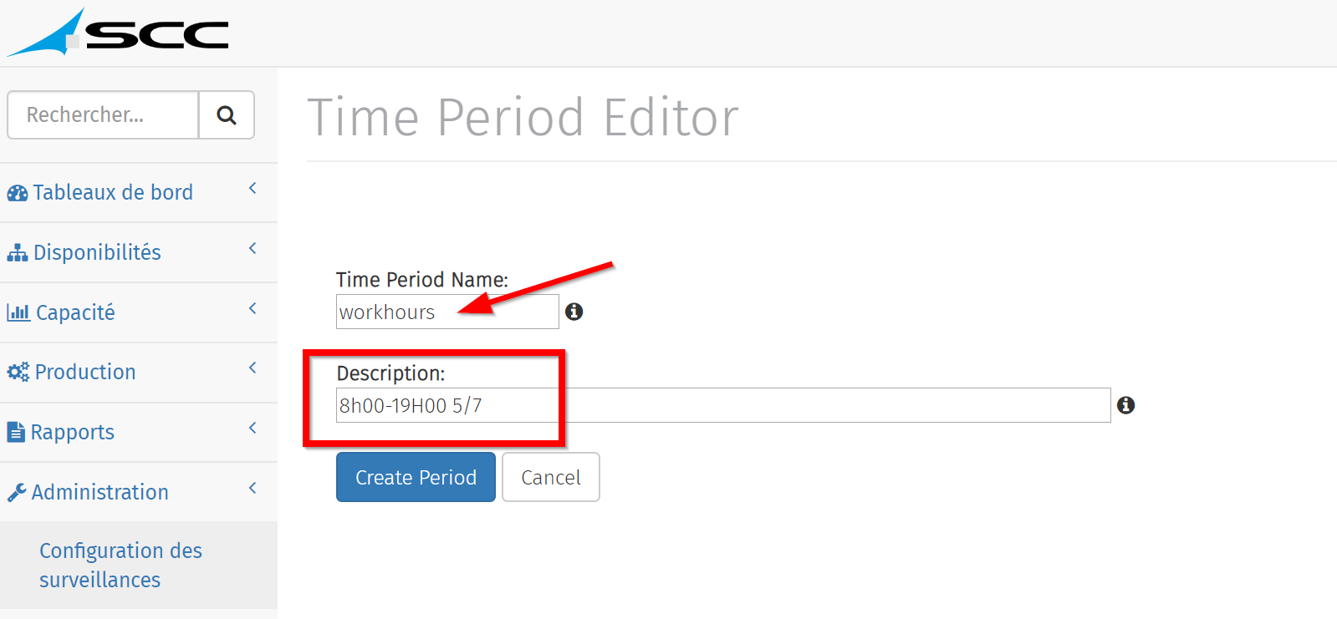Open the Production menu item

(85, 372)
